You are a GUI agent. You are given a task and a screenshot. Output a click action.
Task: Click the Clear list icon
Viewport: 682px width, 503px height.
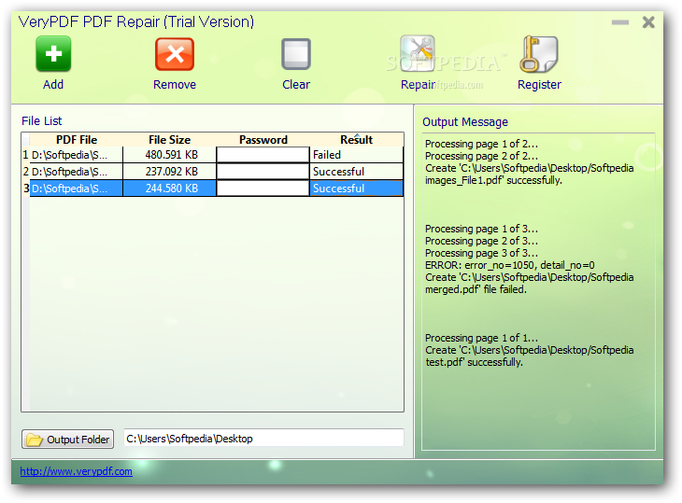tap(296, 54)
